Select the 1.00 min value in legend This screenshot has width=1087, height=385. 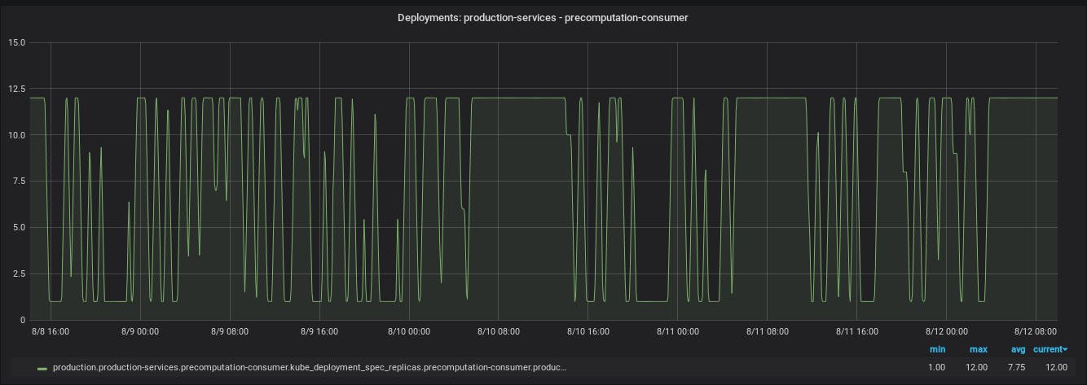pos(936,368)
